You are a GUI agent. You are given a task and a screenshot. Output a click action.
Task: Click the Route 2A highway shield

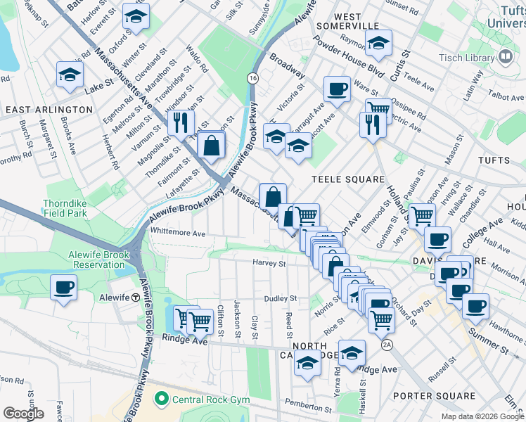(x=387, y=345)
